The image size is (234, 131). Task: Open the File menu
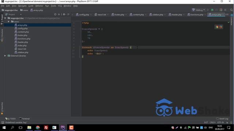click(x=3, y=6)
